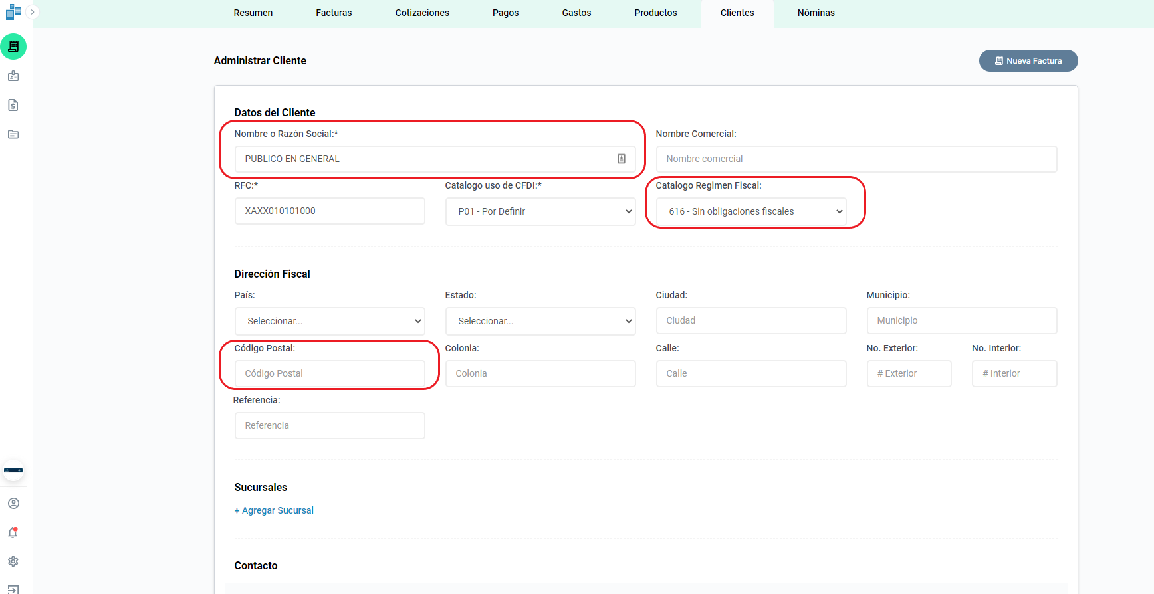The width and height of the screenshot is (1154, 594).
Task: Open the dollar document icon in sidebar
Action: [13, 105]
